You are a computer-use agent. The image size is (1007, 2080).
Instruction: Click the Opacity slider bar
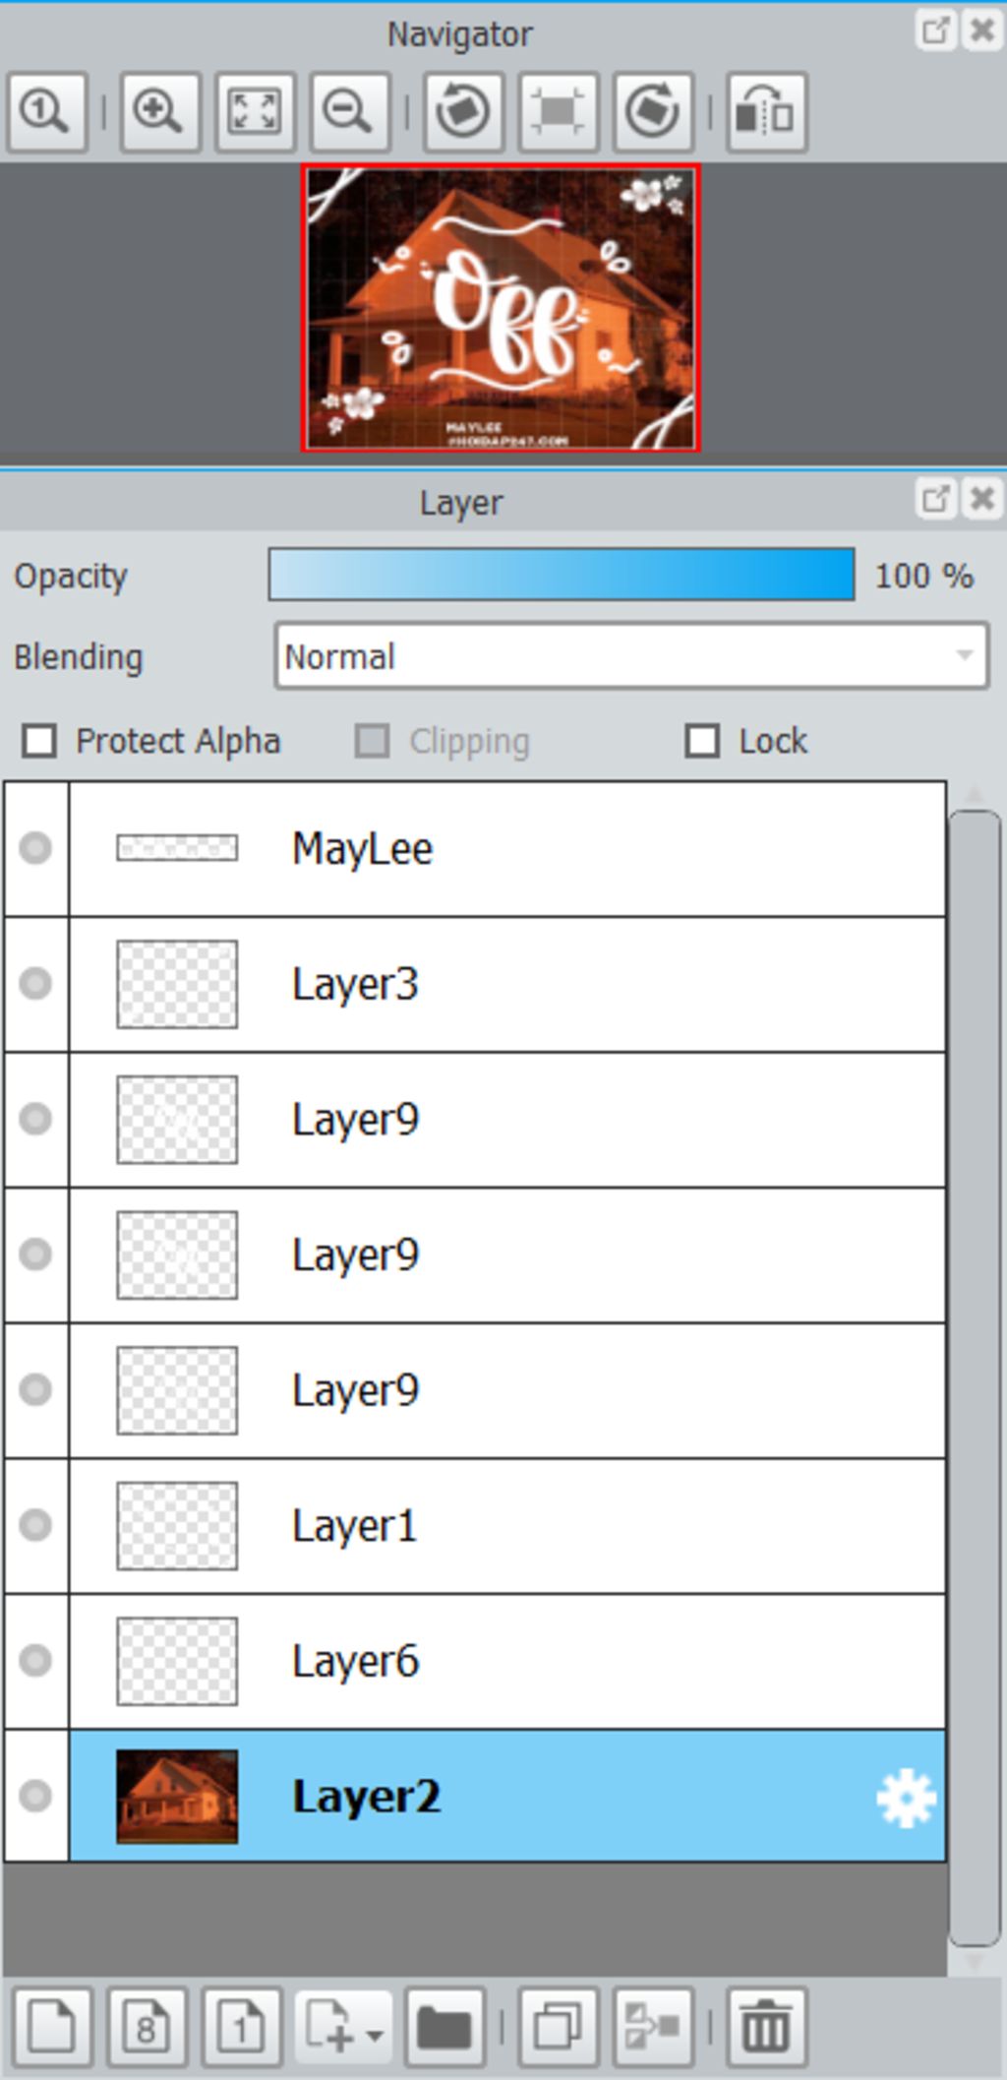click(x=561, y=575)
